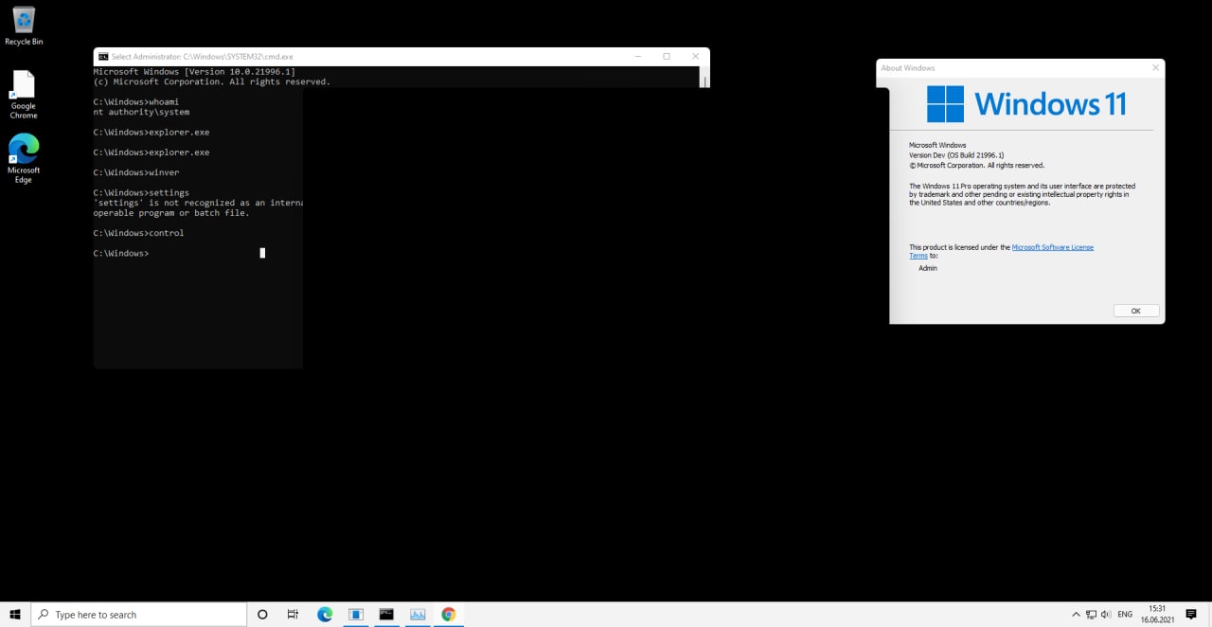Click the 'C:\Windows>settings' command line
The width and height of the screenshot is (1212, 627).
[x=141, y=192]
